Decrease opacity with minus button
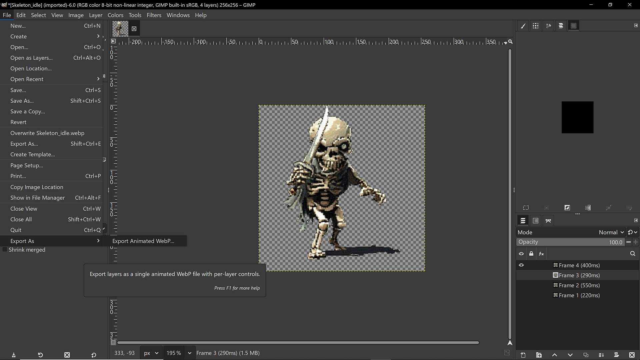 tap(629, 242)
